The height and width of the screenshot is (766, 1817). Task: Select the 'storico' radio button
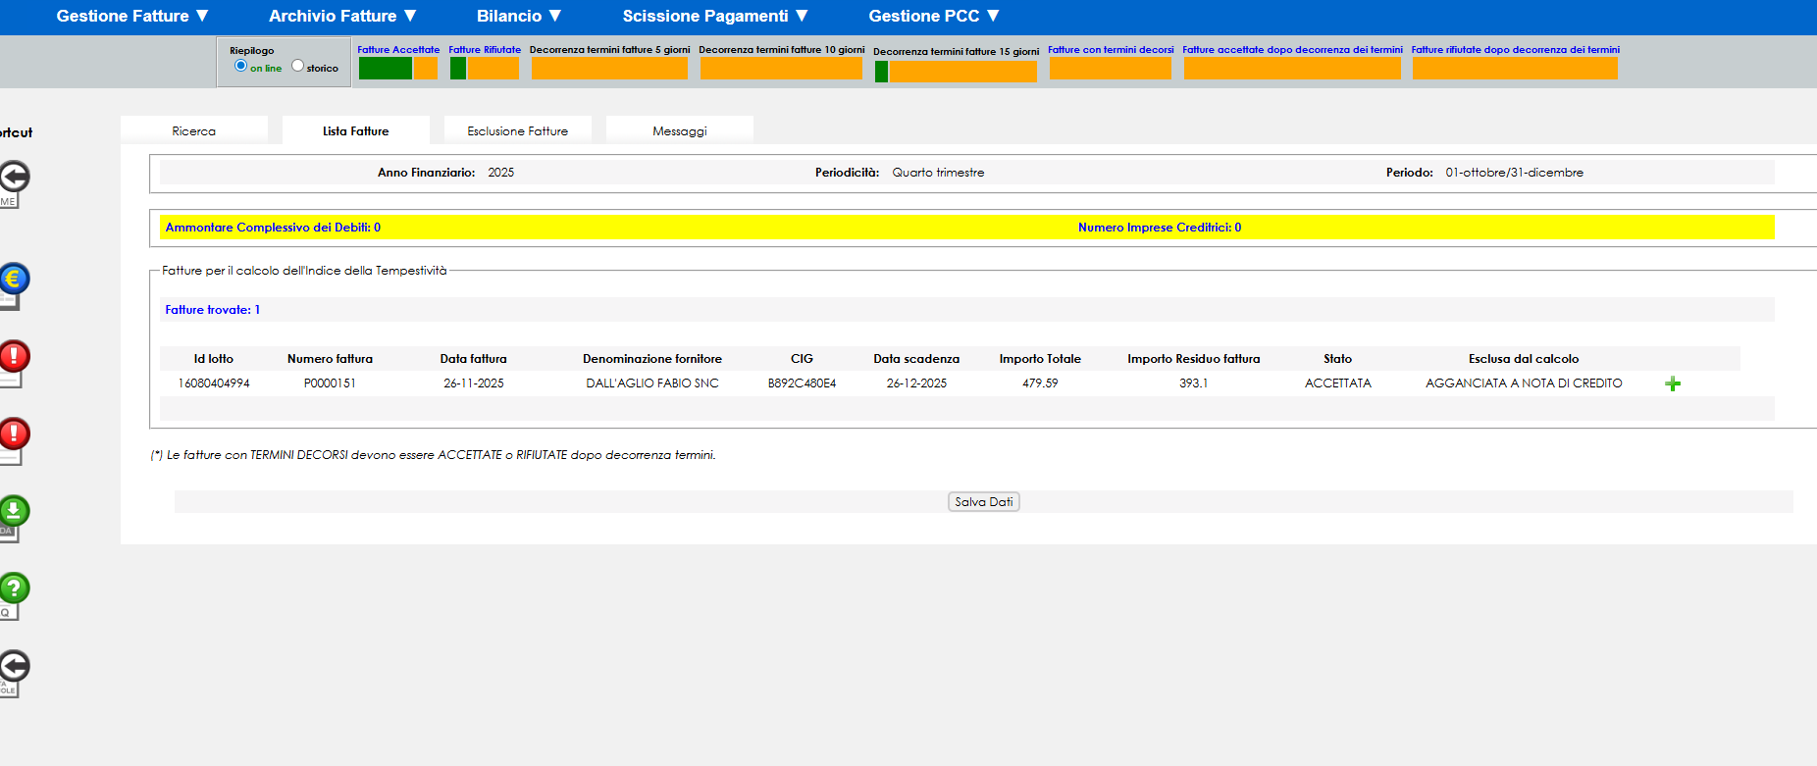[x=297, y=66]
